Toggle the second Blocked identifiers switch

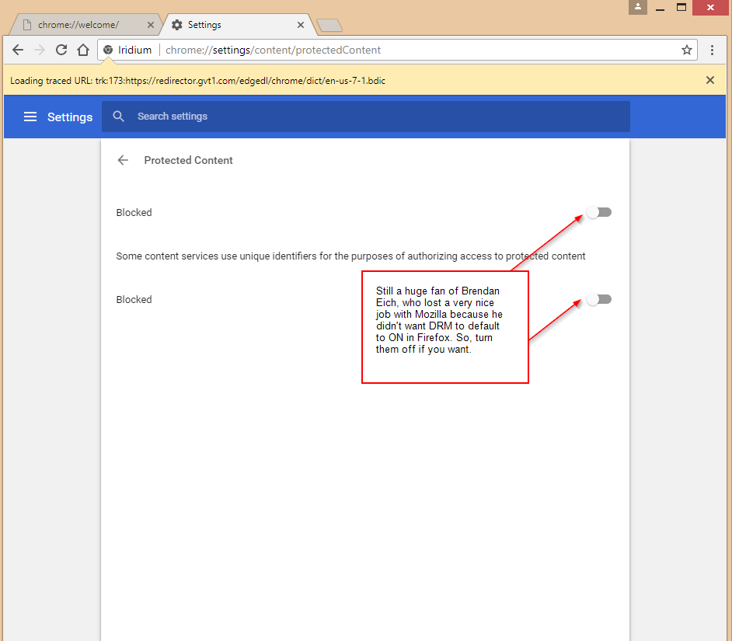coord(599,299)
